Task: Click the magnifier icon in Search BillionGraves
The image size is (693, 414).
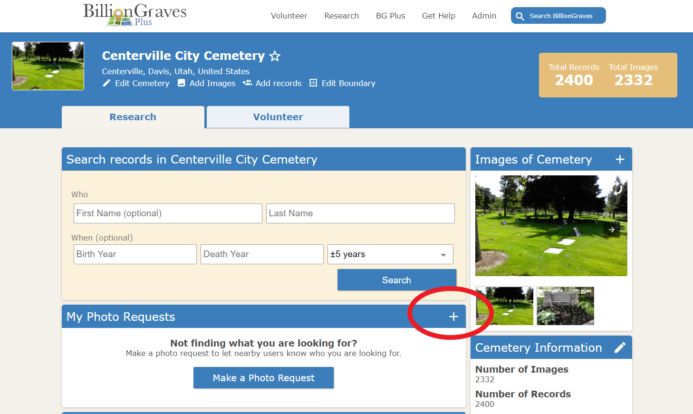Action: click(520, 16)
